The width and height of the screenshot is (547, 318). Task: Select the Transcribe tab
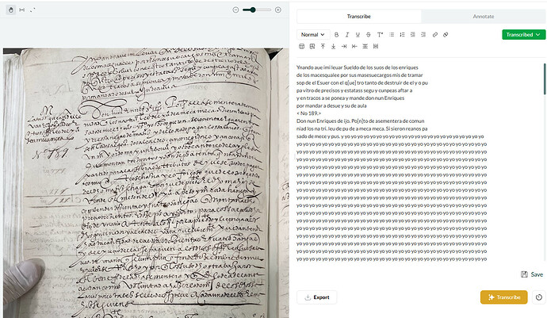[x=358, y=16]
